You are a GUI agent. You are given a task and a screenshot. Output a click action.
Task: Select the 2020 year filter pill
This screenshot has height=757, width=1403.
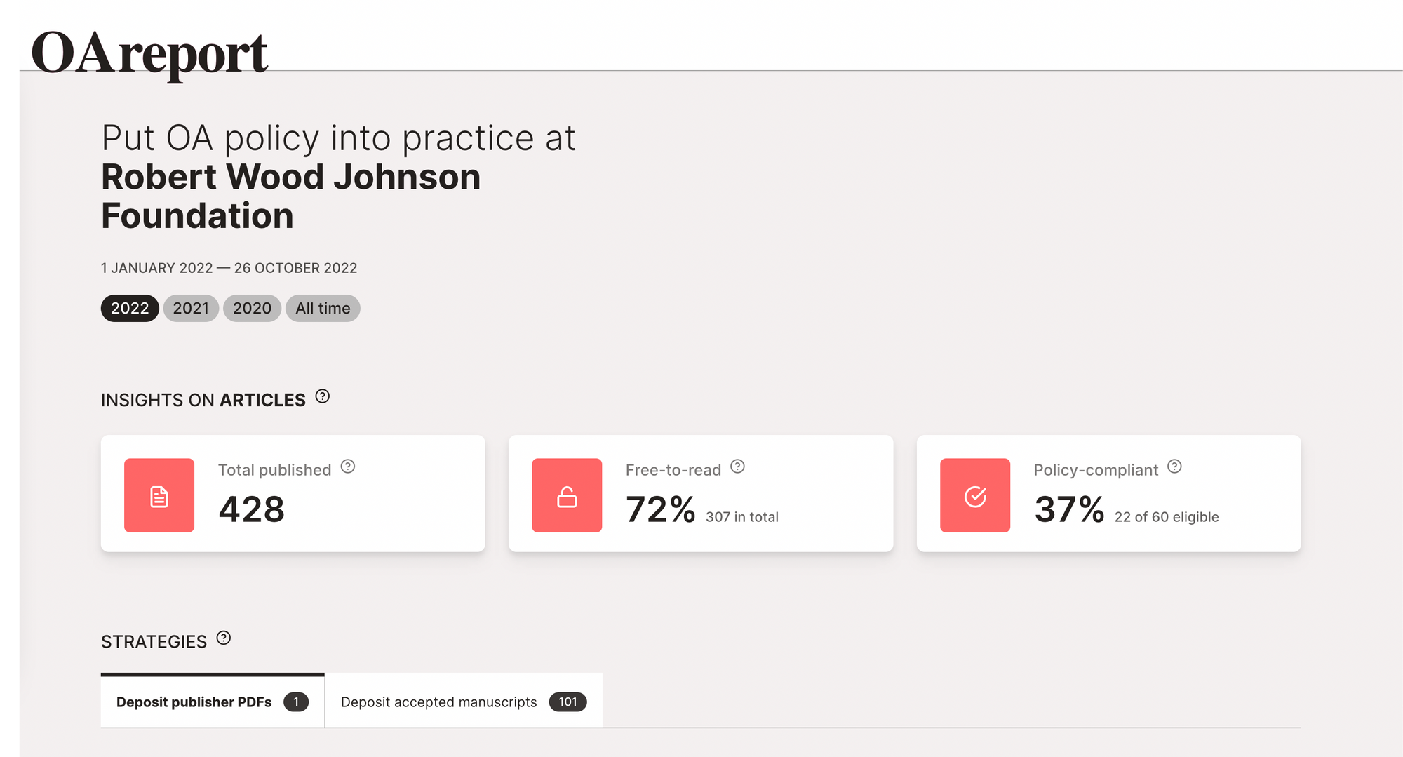(x=252, y=308)
